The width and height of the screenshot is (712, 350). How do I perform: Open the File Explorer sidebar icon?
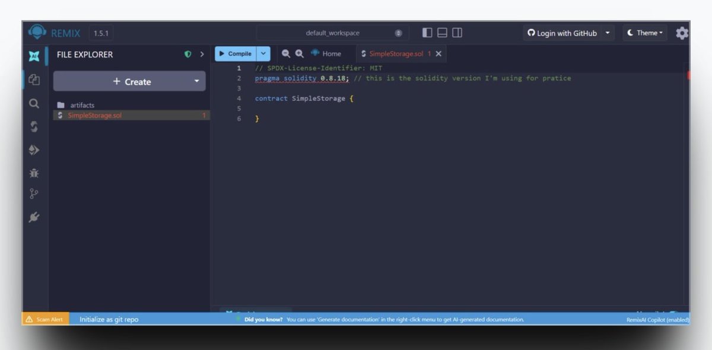34,79
